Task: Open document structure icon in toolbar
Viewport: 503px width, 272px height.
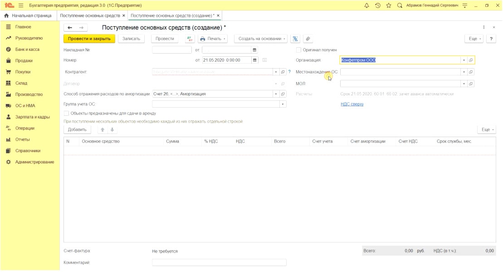Action: (295, 39)
